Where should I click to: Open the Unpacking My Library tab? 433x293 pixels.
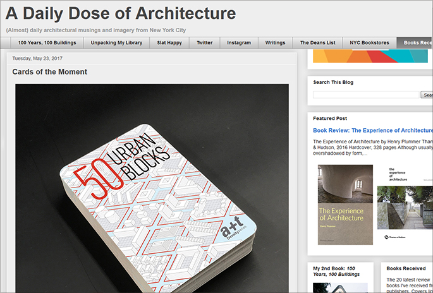(x=116, y=43)
